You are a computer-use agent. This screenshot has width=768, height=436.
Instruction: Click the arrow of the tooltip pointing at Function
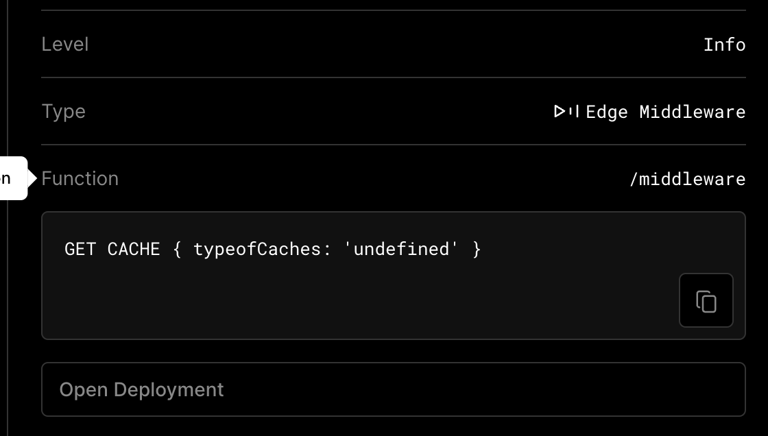coord(32,179)
